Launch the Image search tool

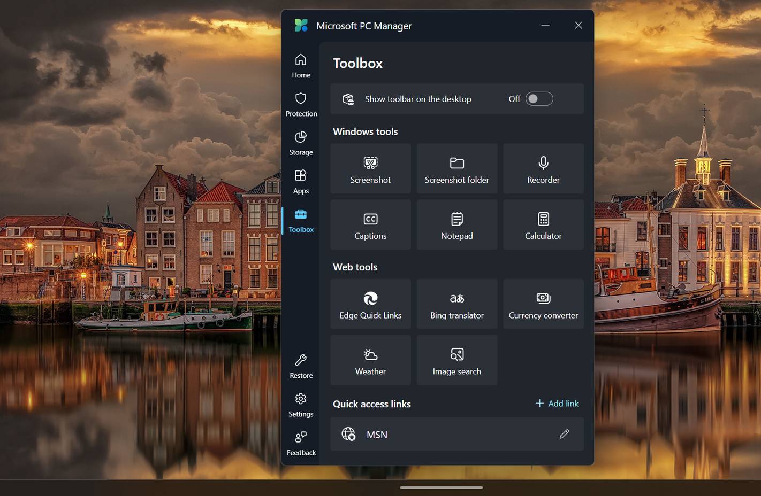coord(456,360)
